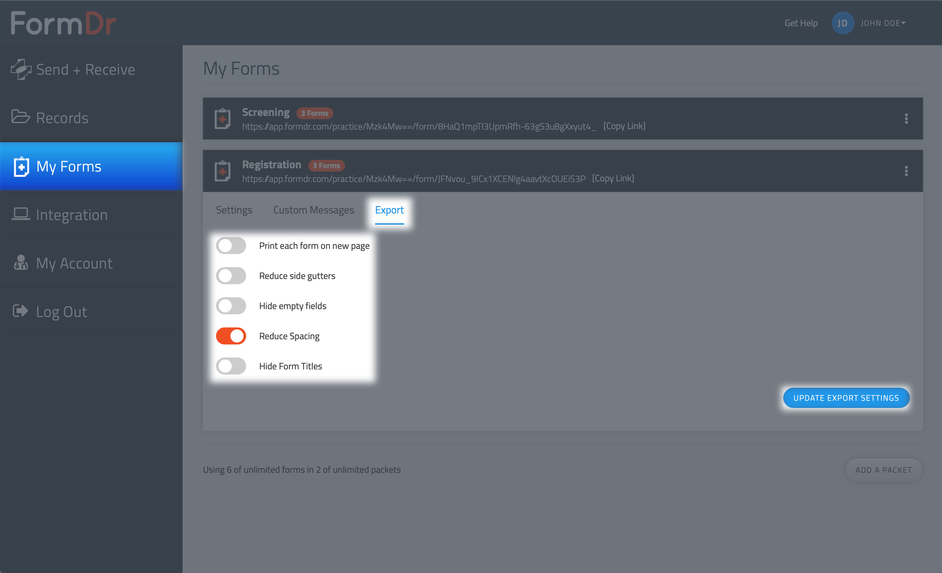942x573 pixels.
Task: Copy link for the Screening packet
Action: point(624,126)
